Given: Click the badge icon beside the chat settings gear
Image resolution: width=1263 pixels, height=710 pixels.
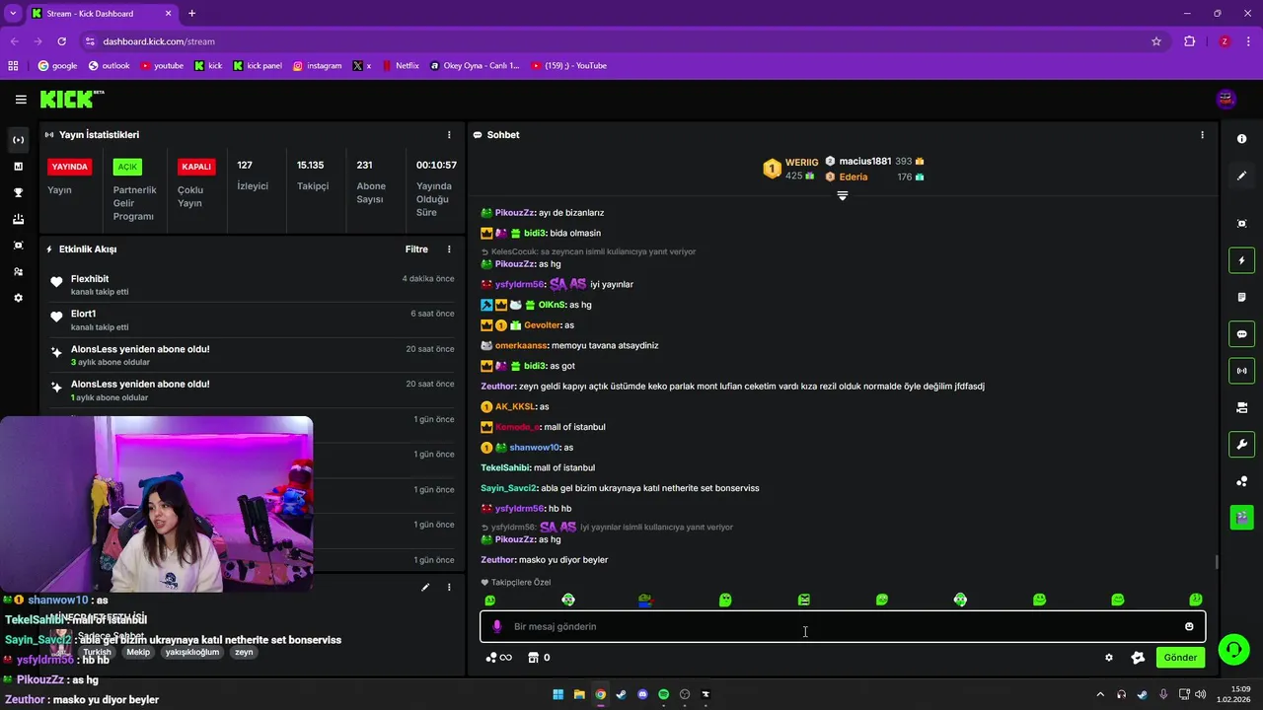Looking at the screenshot, I should coord(1138,658).
